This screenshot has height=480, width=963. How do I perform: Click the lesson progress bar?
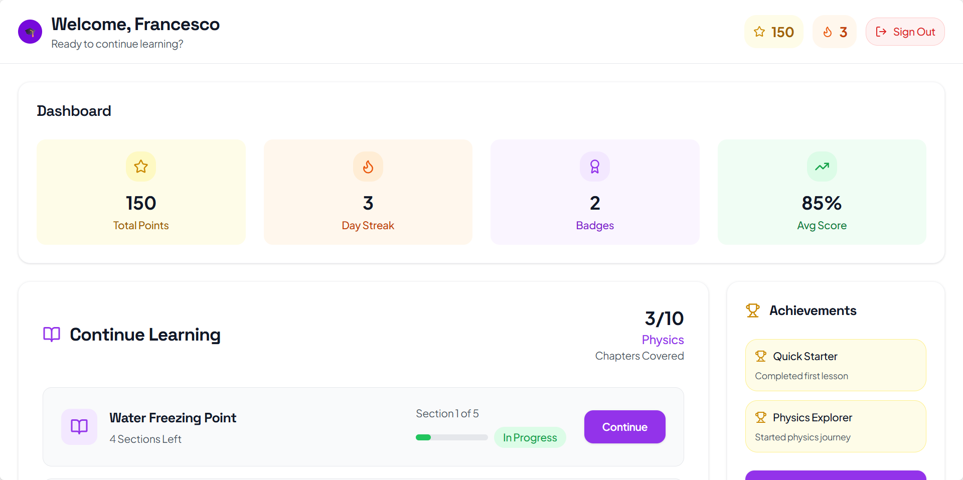[451, 437]
